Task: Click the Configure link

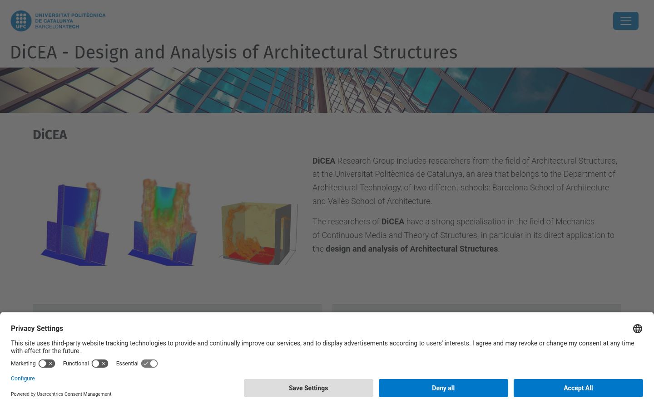Action: tap(23, 379)
